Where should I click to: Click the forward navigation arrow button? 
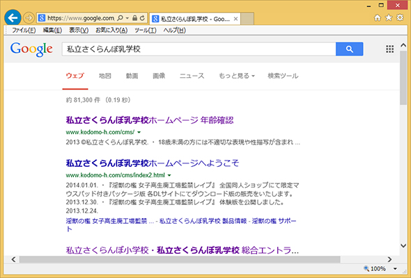coord(29,18)
